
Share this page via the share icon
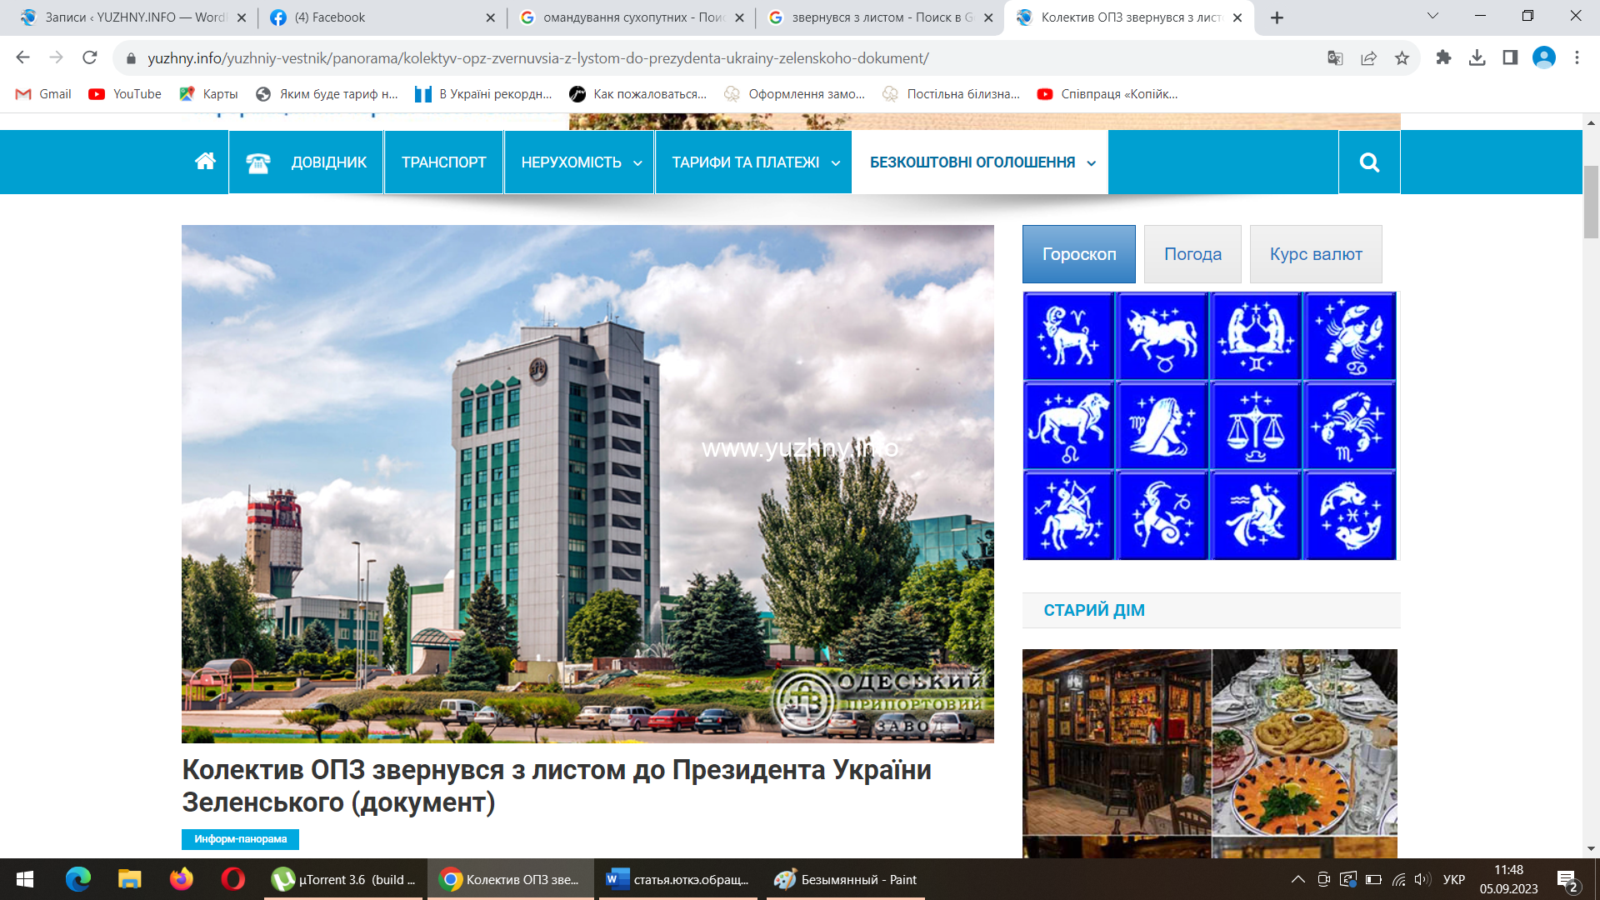click(x=1368, y=57)
